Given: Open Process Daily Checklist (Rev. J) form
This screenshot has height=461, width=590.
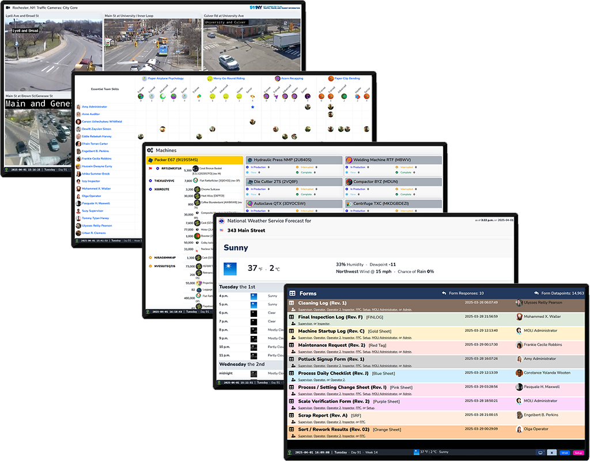Looking at the screenshot, I should (x=334, y=373).
